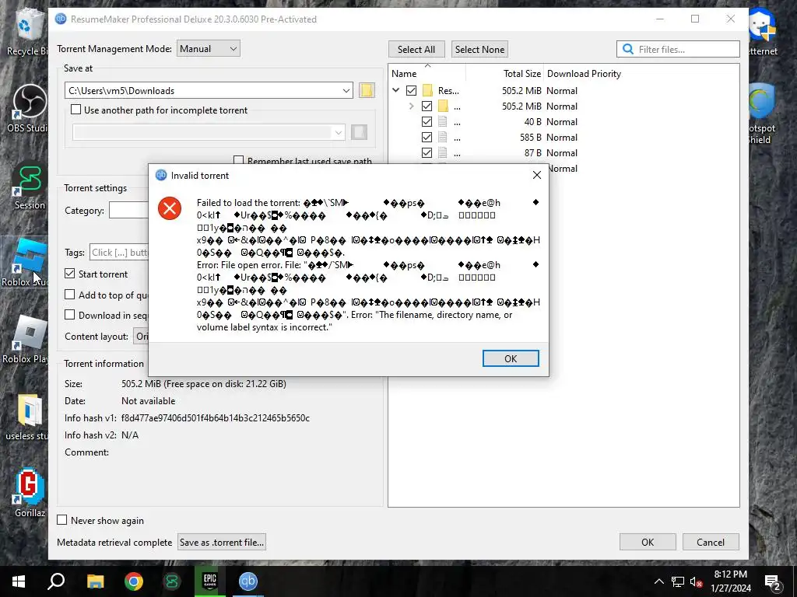This screenshot has width=797, height=597.
Task: Click the qBittorrent icon in window title bar
Action: click(61, 19)
